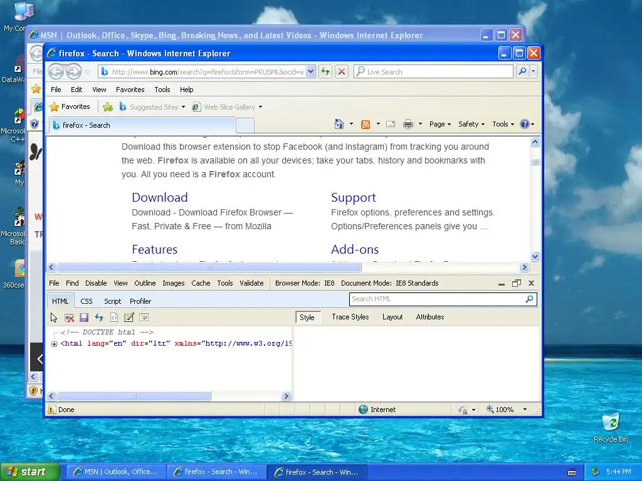
Task: Open the Suggested Sites dropdown
Action: [x=183, y=107]
